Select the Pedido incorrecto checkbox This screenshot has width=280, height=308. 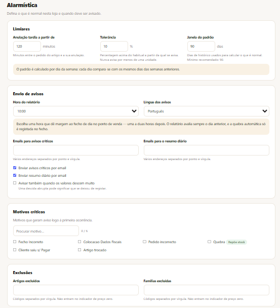pos(144,242)
